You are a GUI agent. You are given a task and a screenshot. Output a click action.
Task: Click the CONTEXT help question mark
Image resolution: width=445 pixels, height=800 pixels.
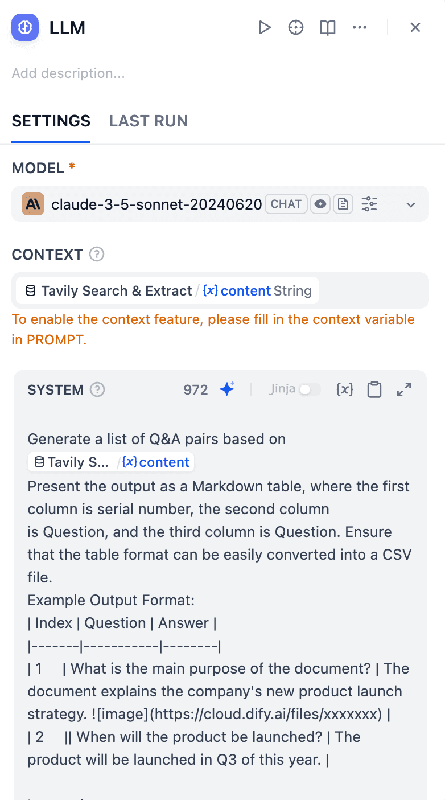(x=97, y=255)
